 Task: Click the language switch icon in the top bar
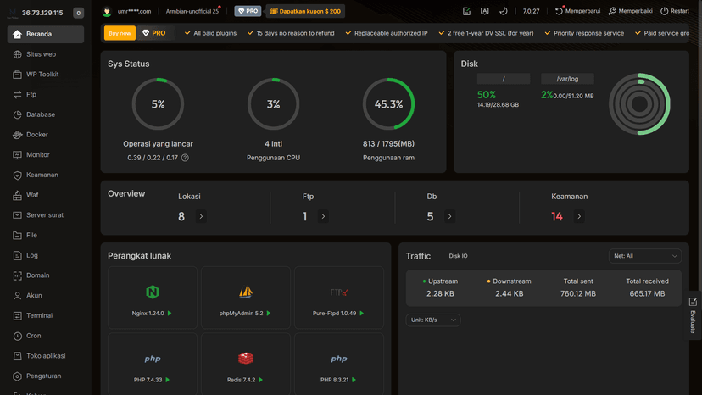[484, 12]
